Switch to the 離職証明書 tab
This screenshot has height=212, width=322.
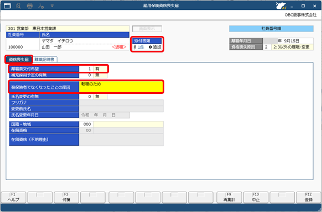pos(44,60)
